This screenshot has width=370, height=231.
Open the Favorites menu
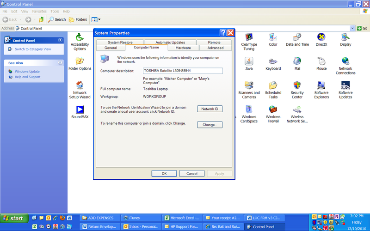coord(39,11)
